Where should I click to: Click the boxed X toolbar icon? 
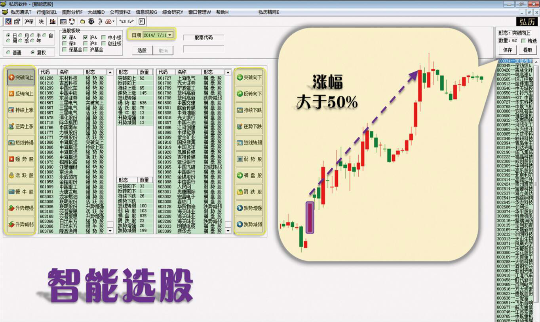(142, 21)
